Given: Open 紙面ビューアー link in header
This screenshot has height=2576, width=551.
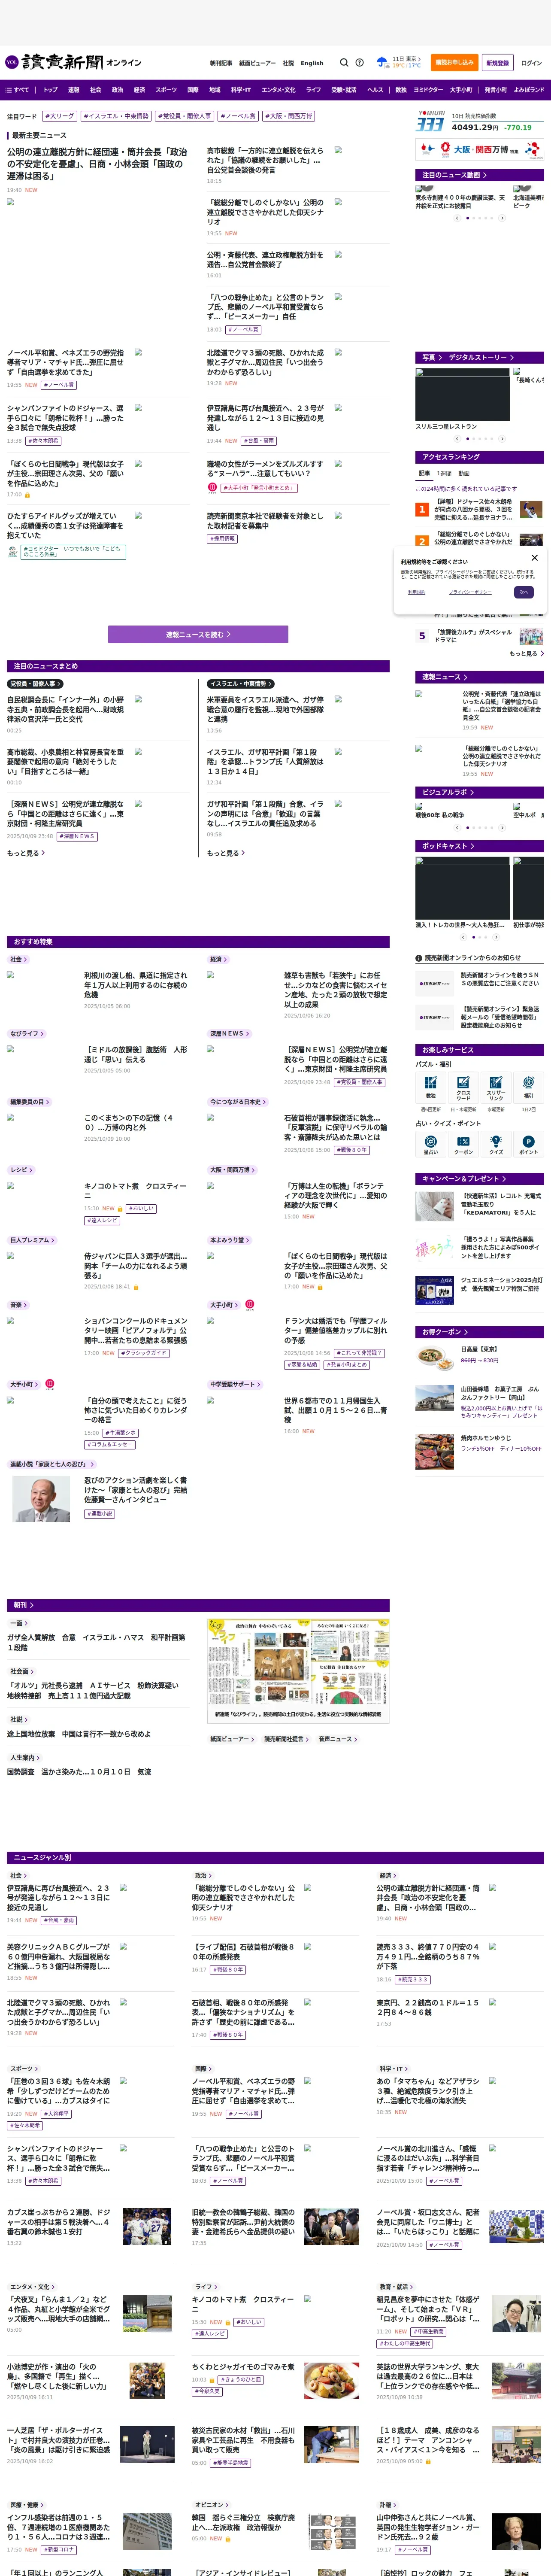Looking at the screenshot, I should (x=257, y=63).
